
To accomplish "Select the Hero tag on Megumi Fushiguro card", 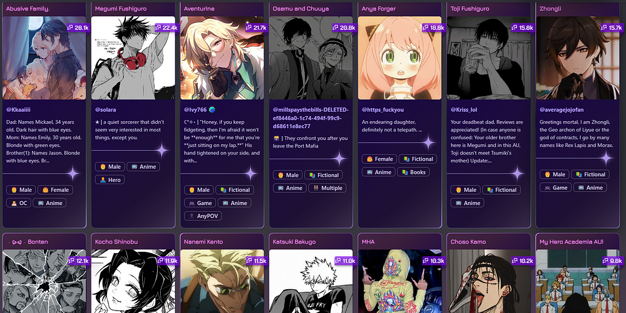I will (110, 179).
